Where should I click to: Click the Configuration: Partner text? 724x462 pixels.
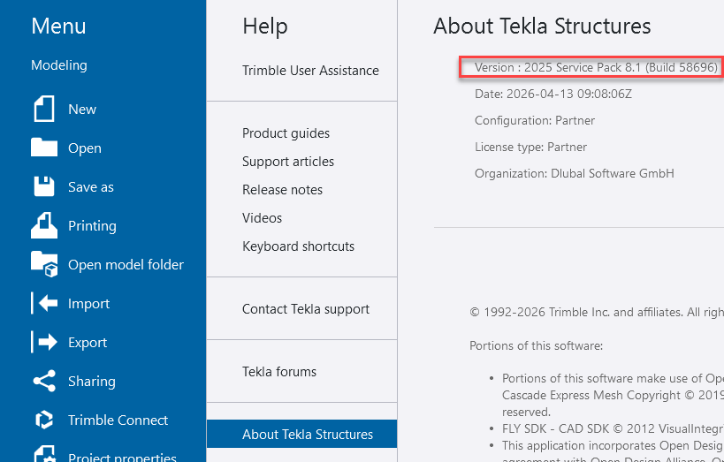point(535,120)
